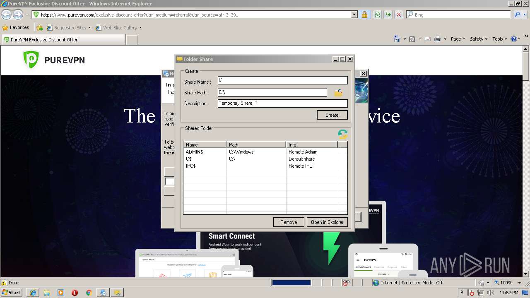Open a new blank tab

132,40
